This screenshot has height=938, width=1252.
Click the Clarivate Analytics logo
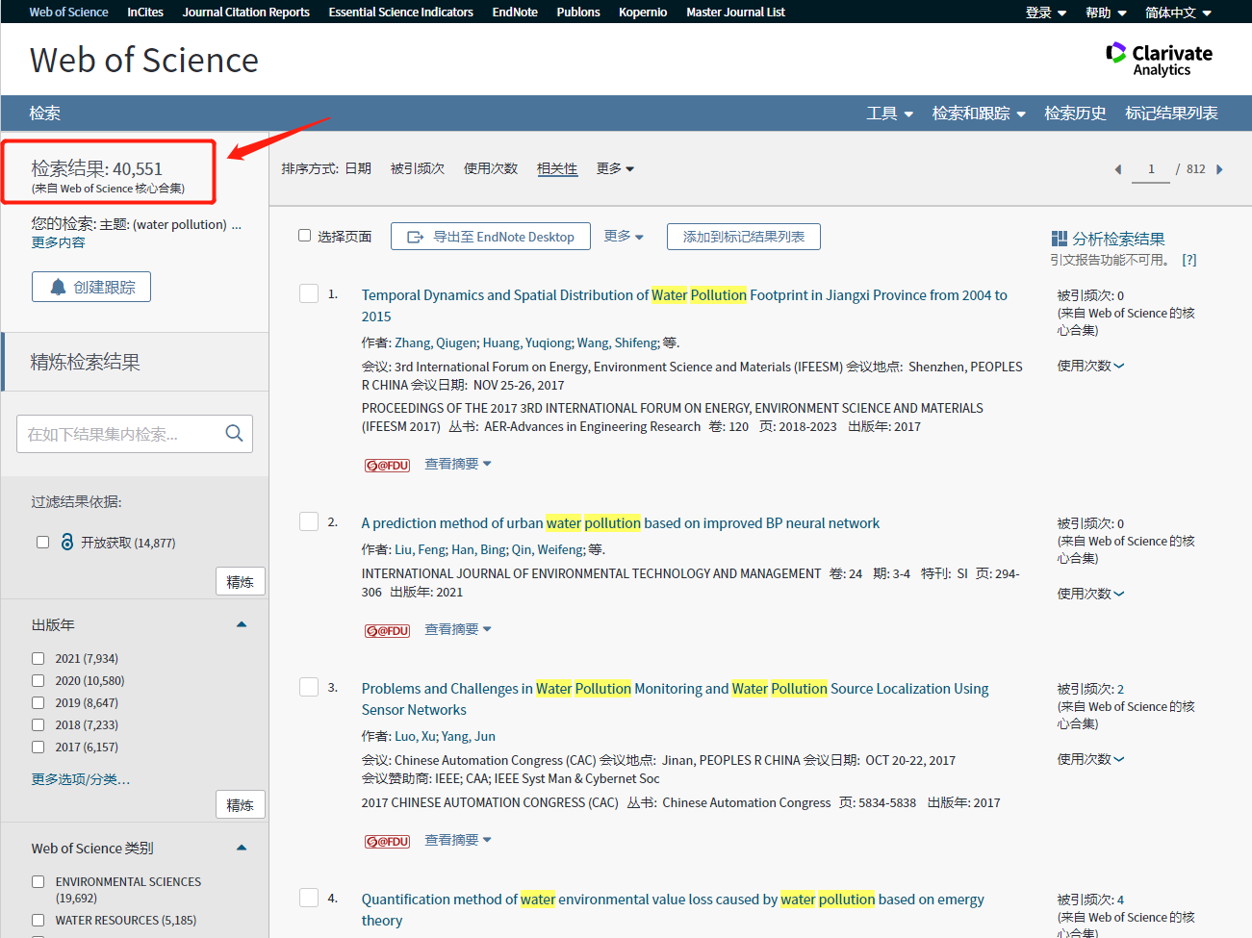1159,59
